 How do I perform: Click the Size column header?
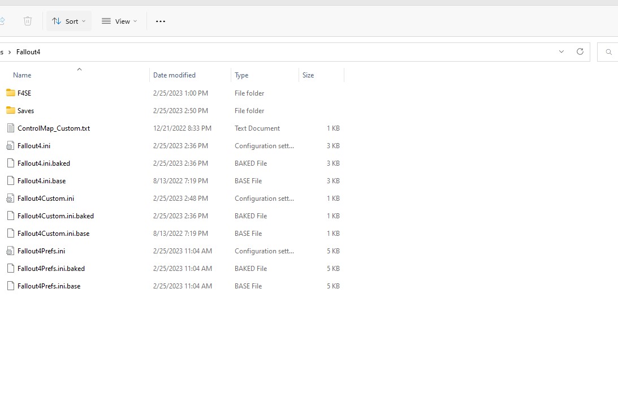[x=308, y=75]
